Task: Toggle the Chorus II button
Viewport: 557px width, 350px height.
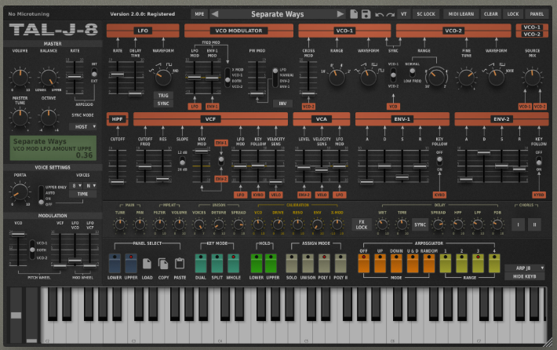Action: click(x=534, y=224)
